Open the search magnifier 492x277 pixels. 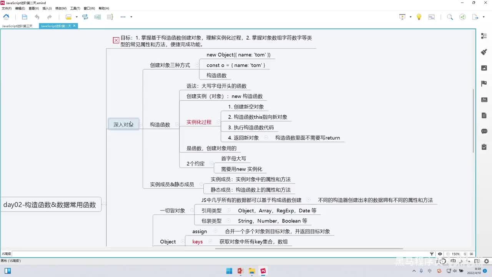(x=450, y=17)
